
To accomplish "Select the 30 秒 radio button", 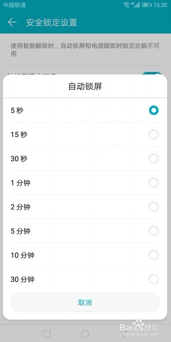I will (154, 158).
